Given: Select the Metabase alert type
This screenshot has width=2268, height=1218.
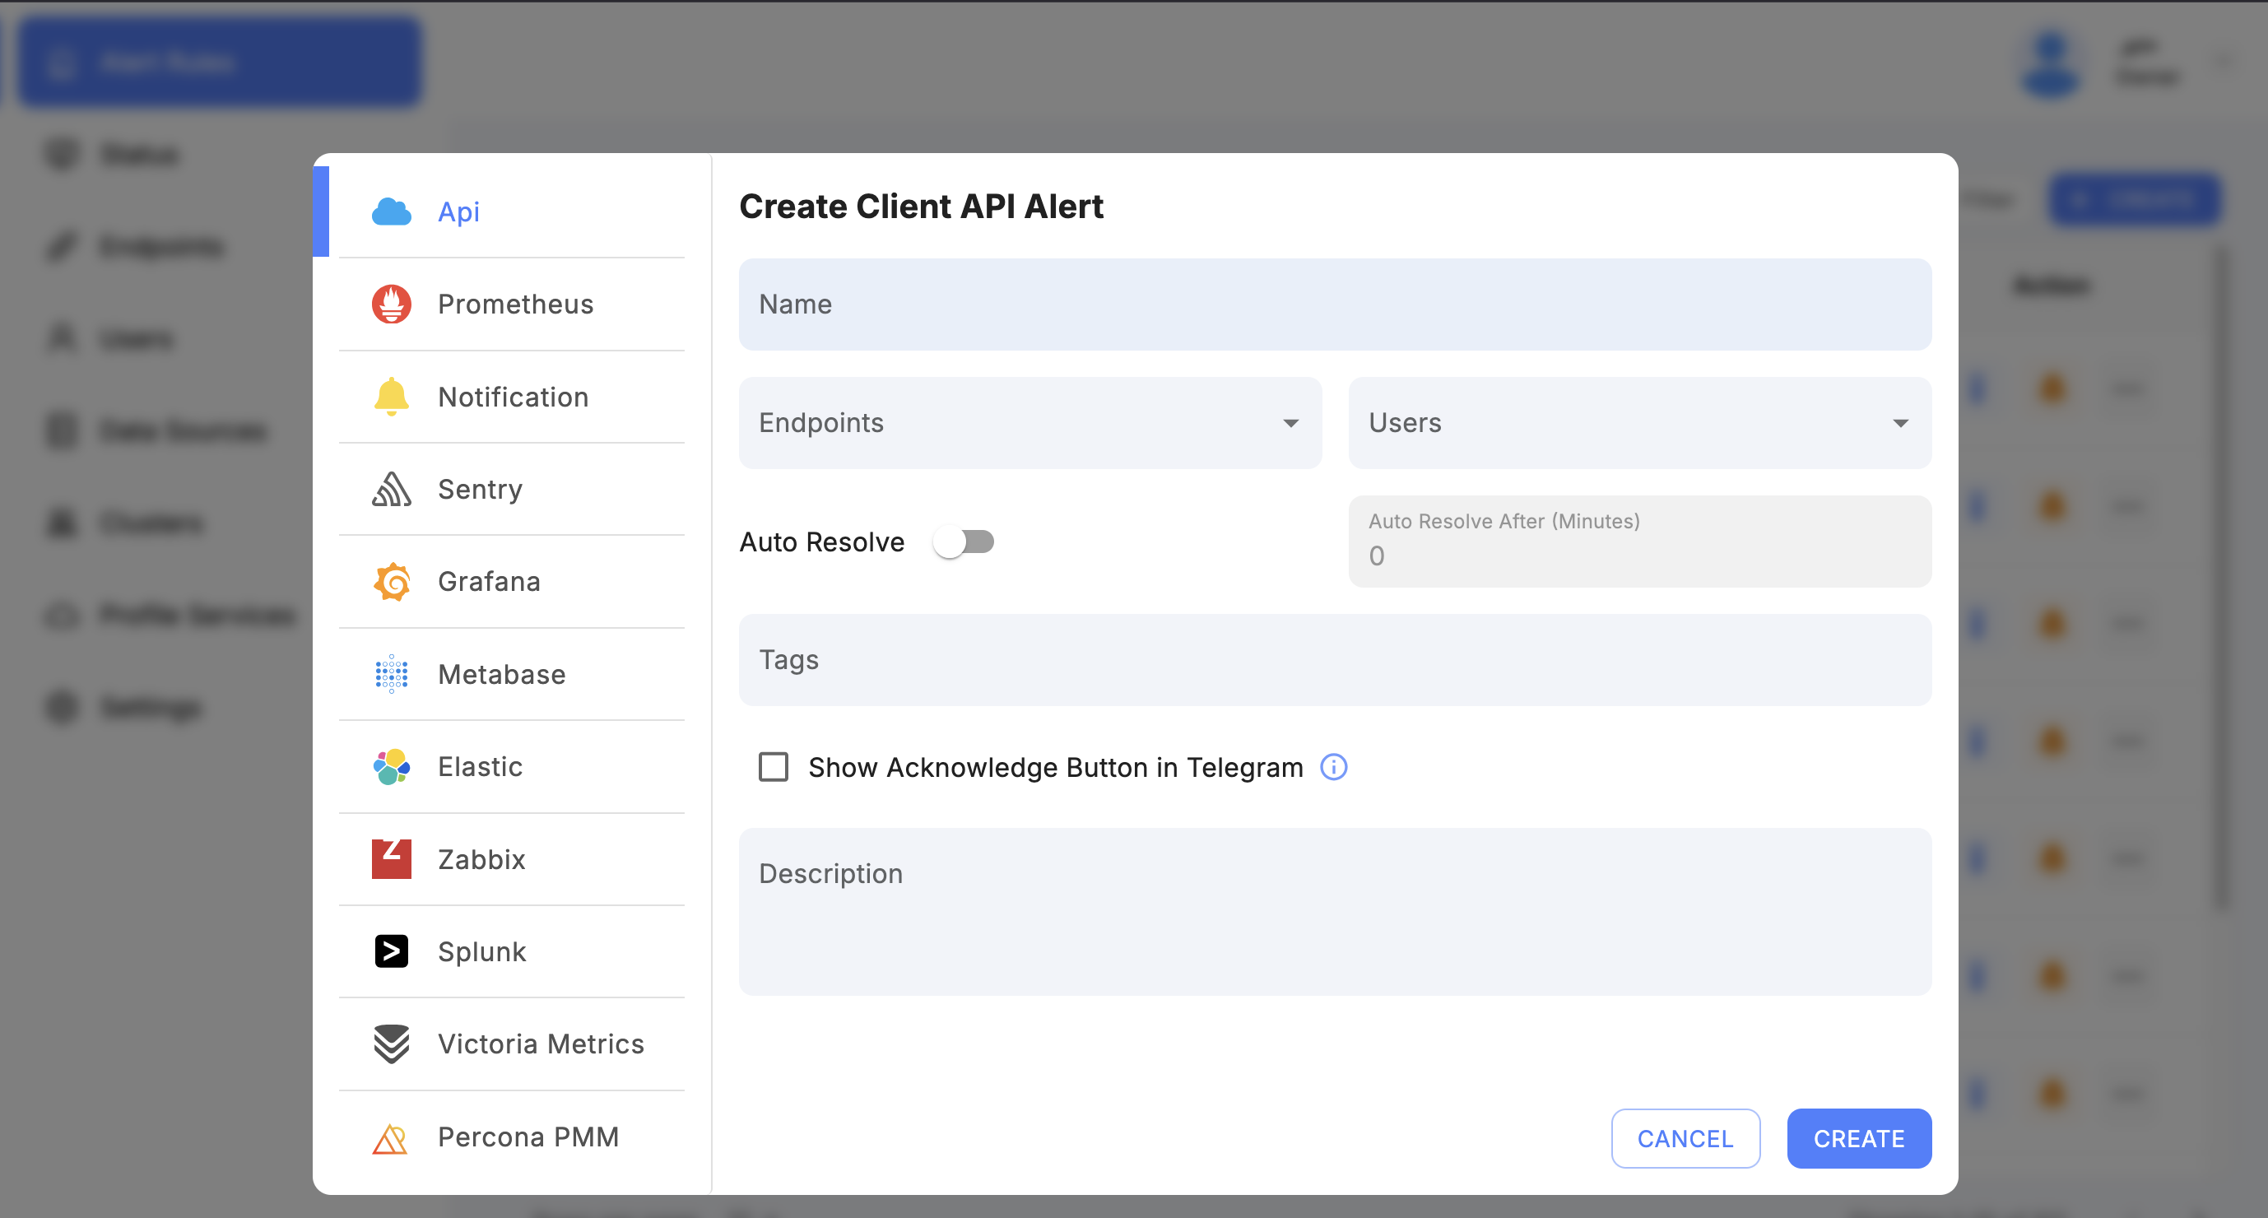Looking at the screenshot, I should click(512, 674).
